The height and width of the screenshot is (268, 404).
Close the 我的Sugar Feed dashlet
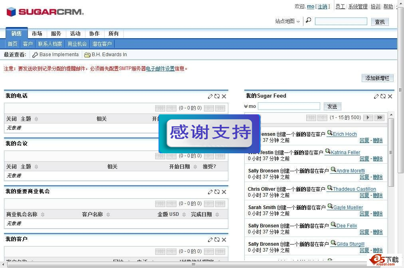pyautogui.click(x=390, y=96)
